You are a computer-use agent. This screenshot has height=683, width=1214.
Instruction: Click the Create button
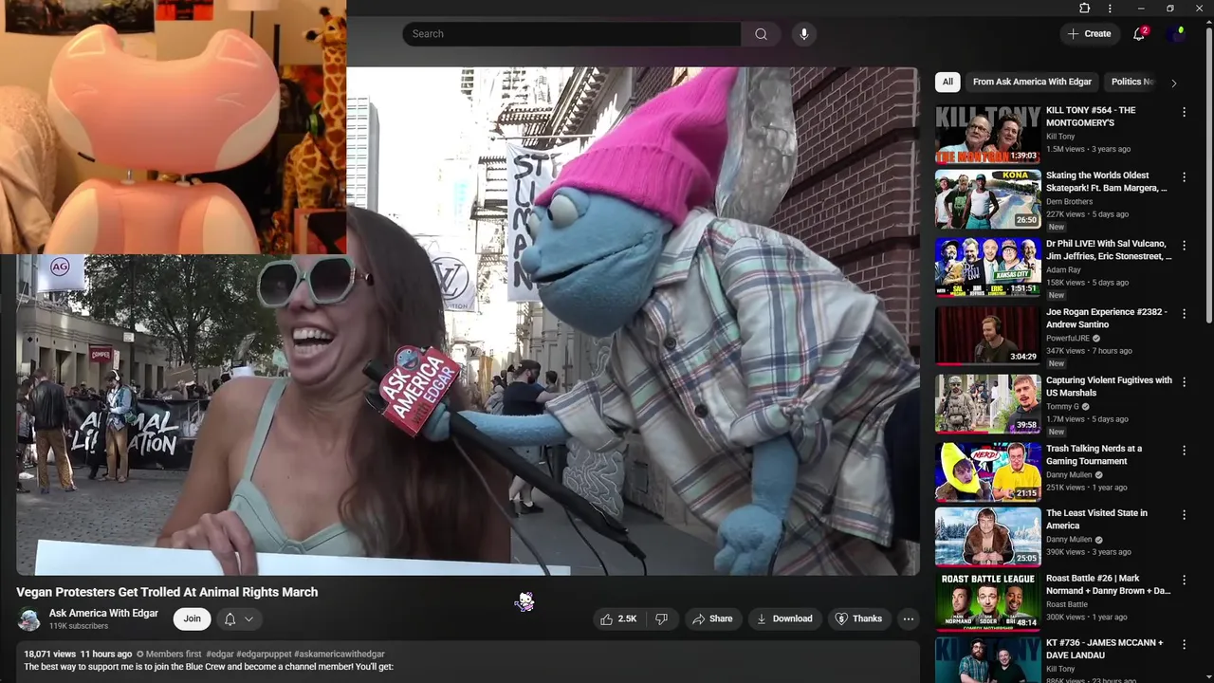tap(1089, 34)
